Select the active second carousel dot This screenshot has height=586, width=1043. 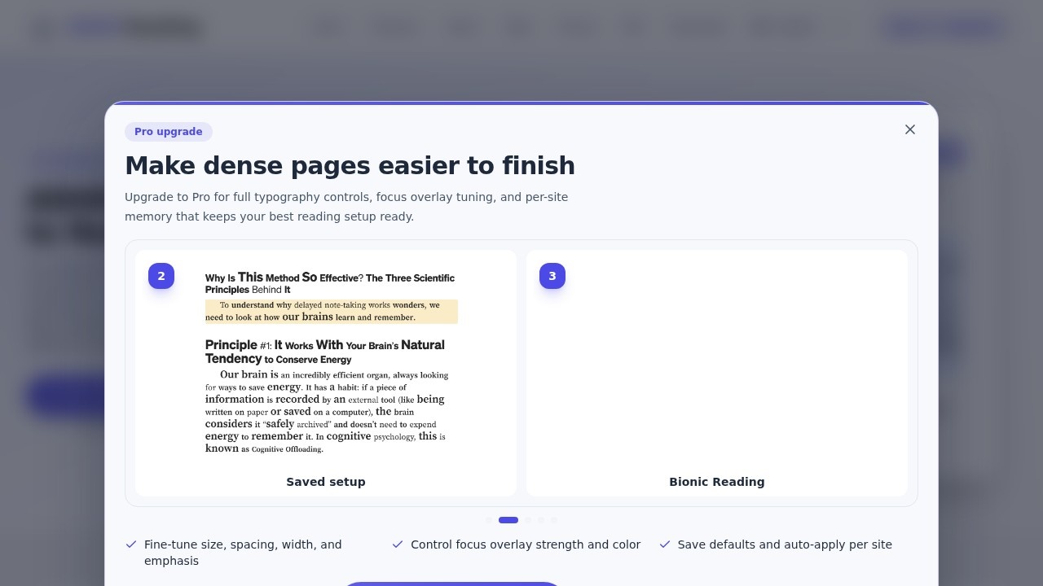point(508,520)
